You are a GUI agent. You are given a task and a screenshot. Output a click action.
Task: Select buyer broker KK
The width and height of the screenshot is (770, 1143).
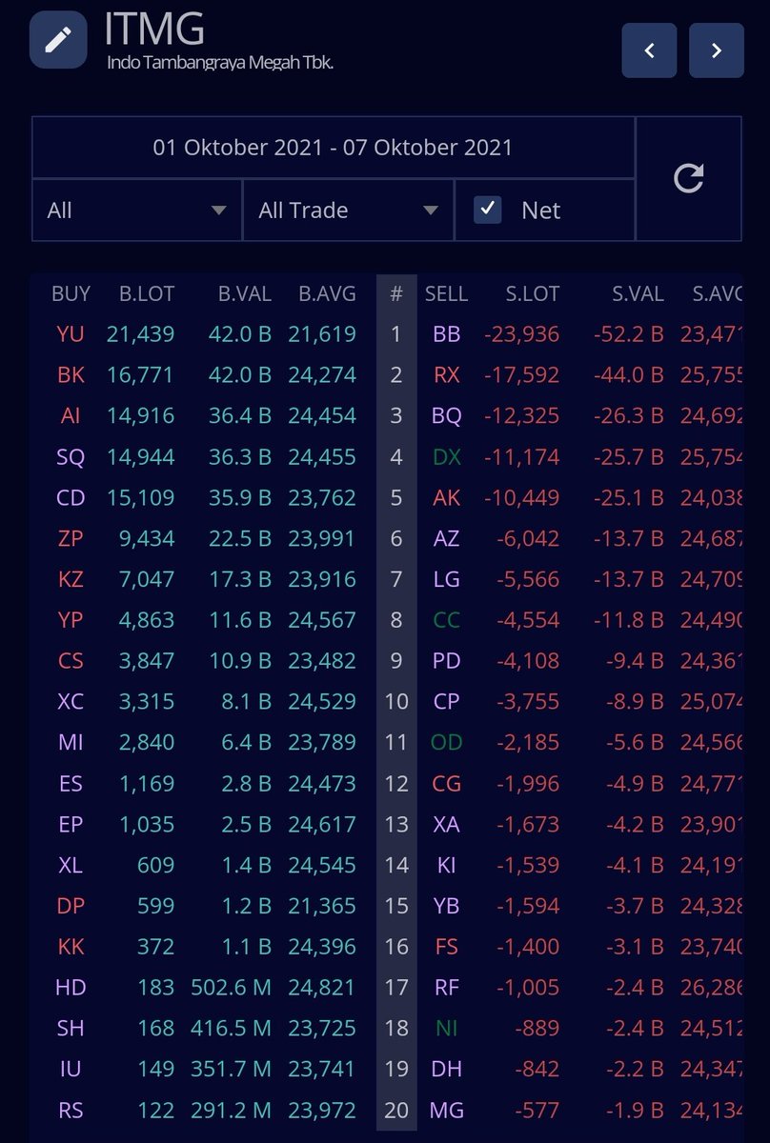[x=71, y=947]
